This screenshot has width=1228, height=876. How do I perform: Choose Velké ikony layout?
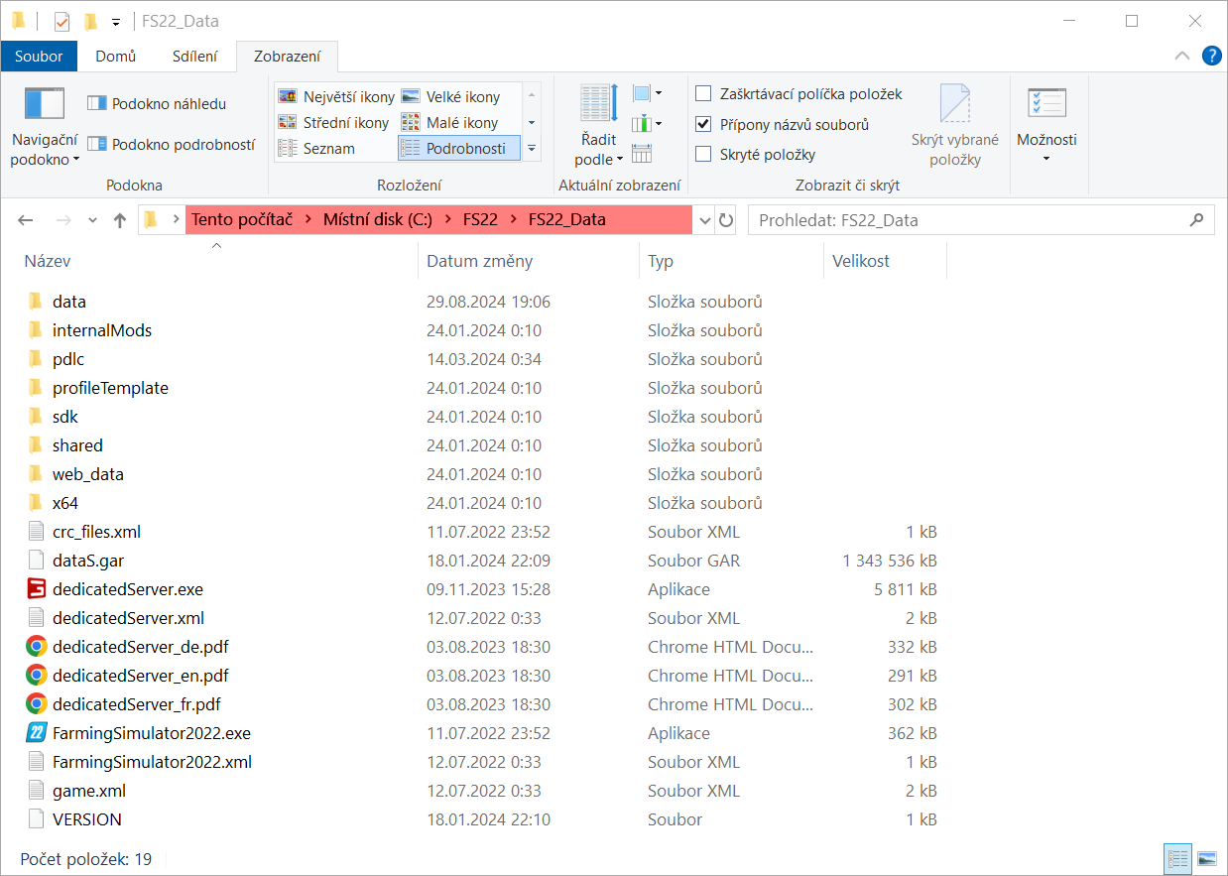pyautogui.click(x=459, y=96)
